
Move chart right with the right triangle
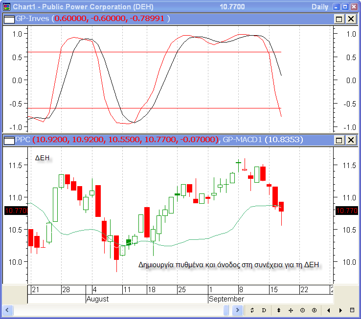point(340,310)
